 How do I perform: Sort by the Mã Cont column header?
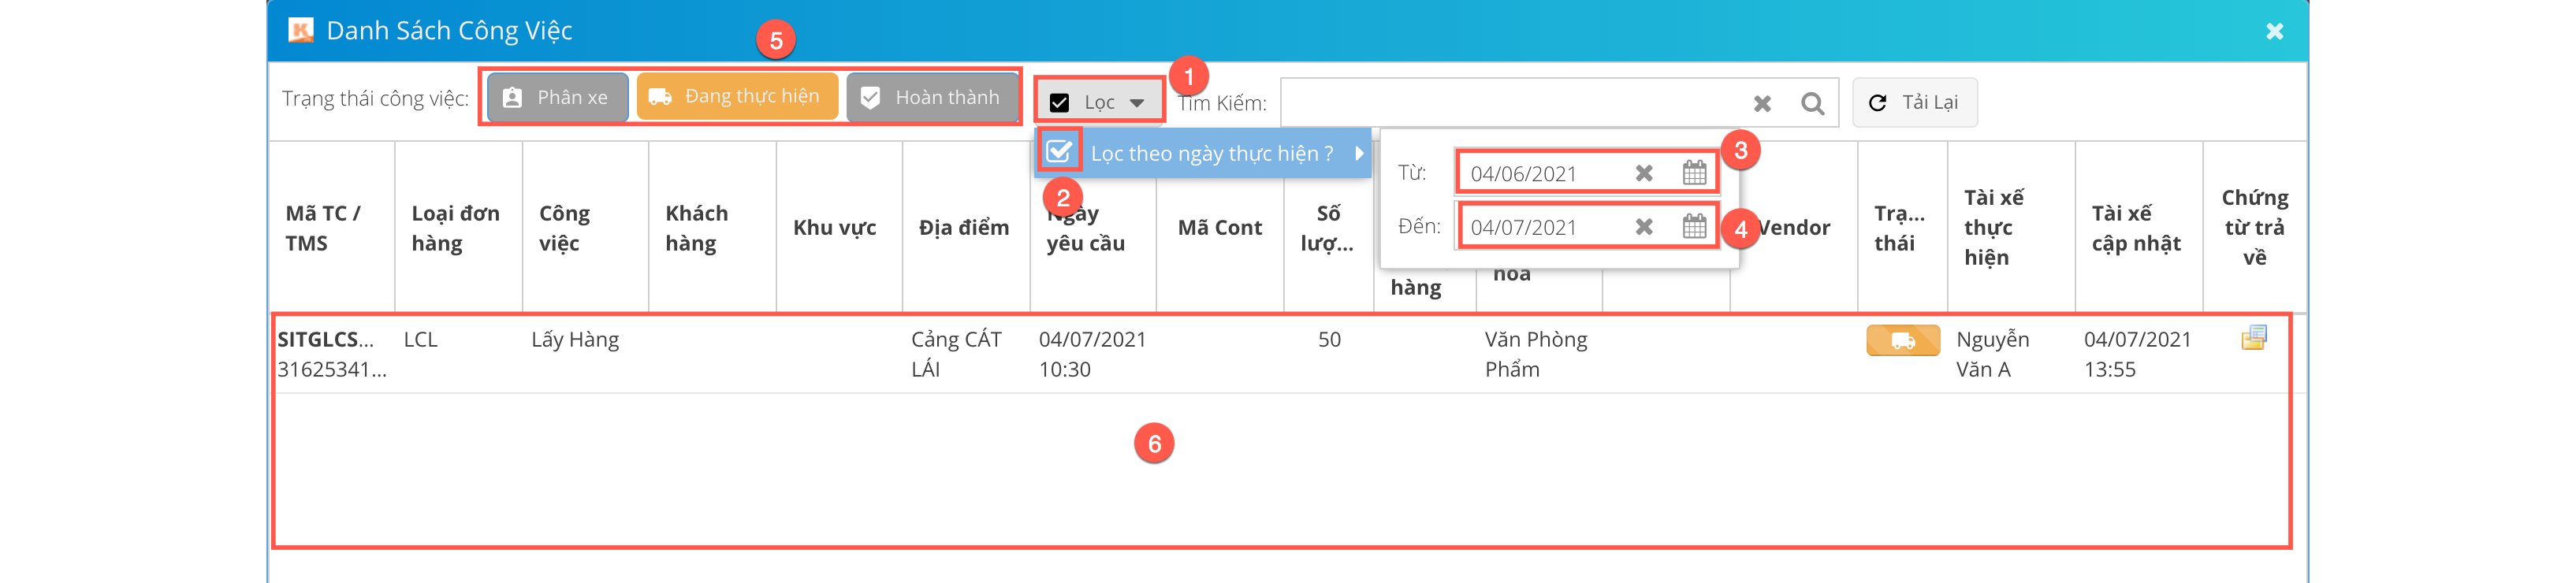point(1219,228)
